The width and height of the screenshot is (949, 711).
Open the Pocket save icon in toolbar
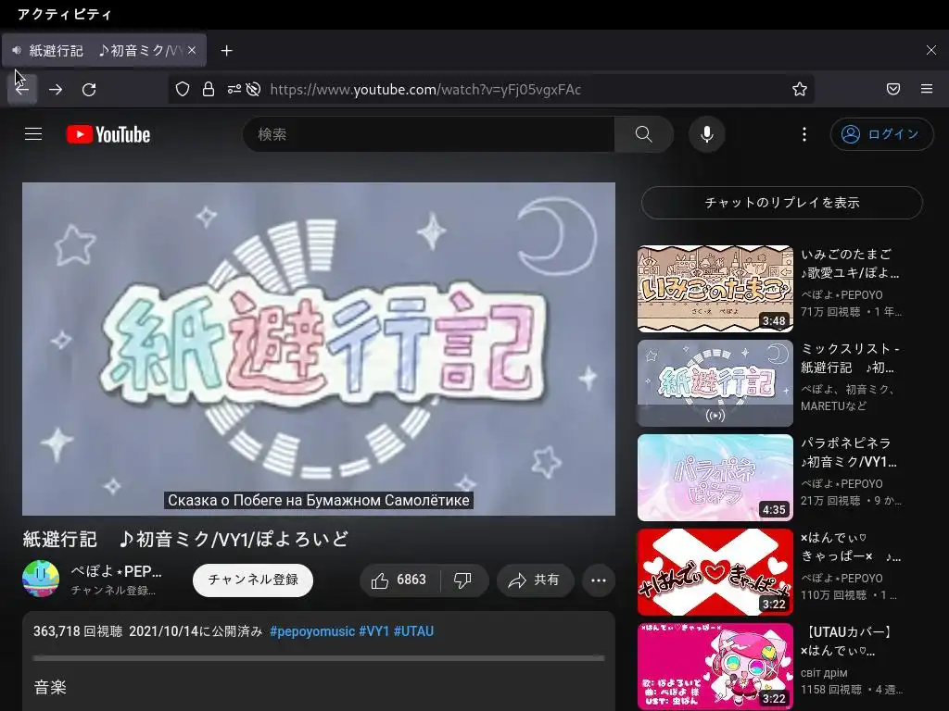(893, 90)
